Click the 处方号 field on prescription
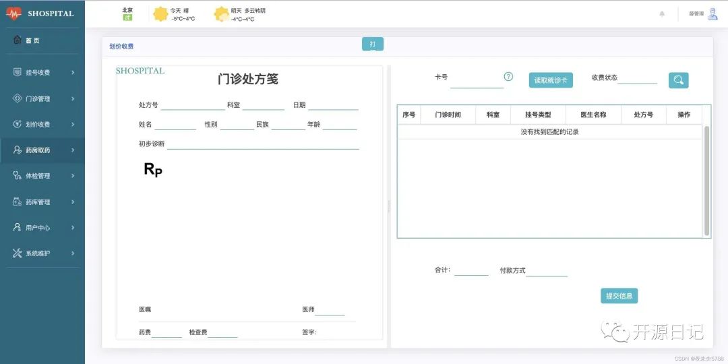 click(x=193, y=105)
